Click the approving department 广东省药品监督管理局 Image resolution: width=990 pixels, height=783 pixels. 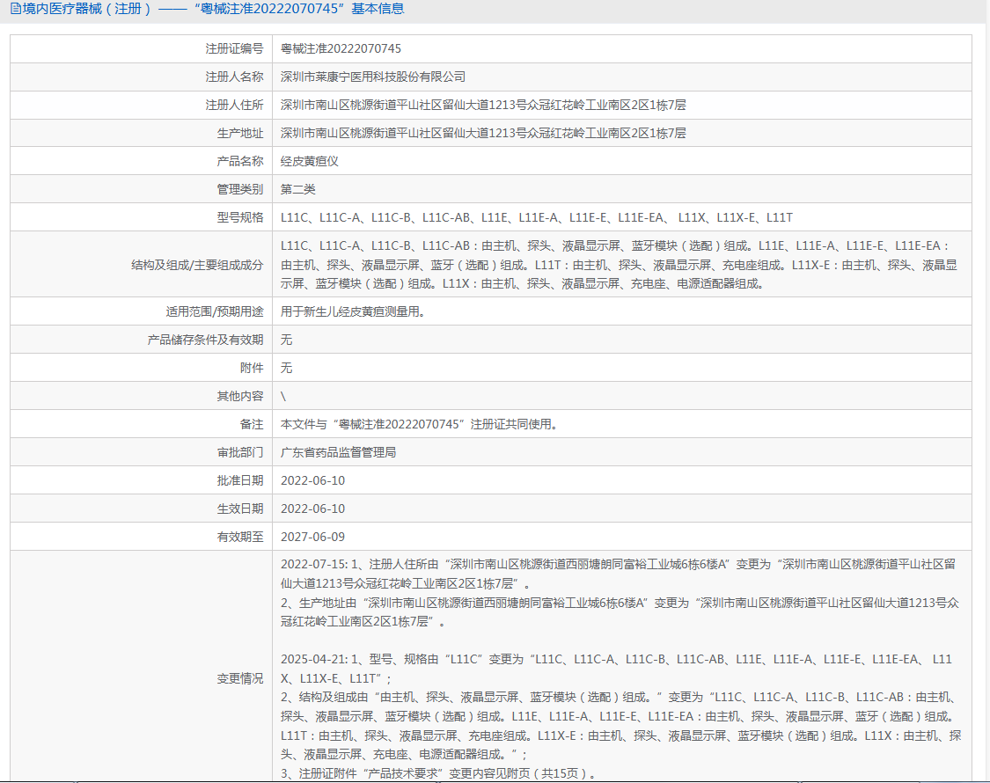coord(339,452)
